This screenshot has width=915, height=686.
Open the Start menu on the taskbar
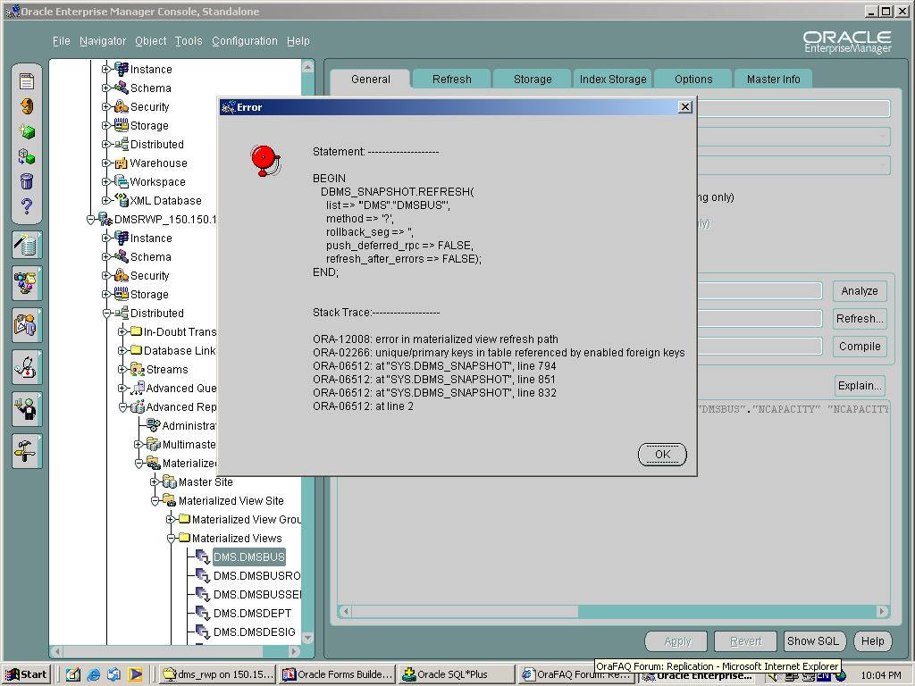pyautogui.click(x=26, y=674)
